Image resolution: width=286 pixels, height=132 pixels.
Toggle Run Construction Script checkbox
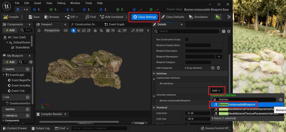click(187, 39)
